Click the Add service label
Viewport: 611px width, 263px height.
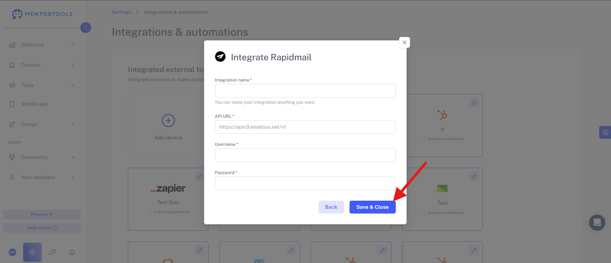tap(168, 138)
